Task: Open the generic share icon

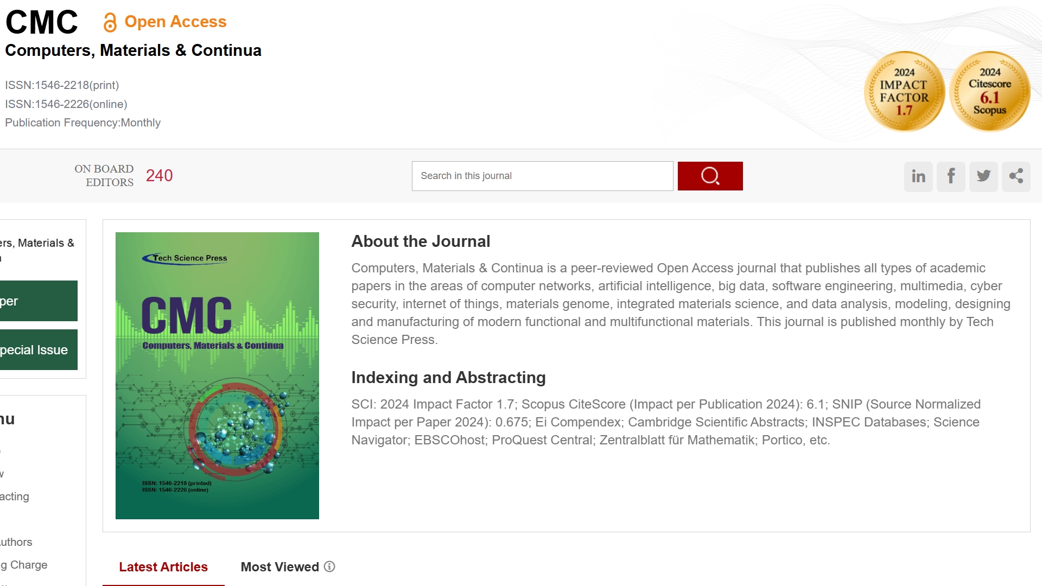Action: click(1016, 176)
